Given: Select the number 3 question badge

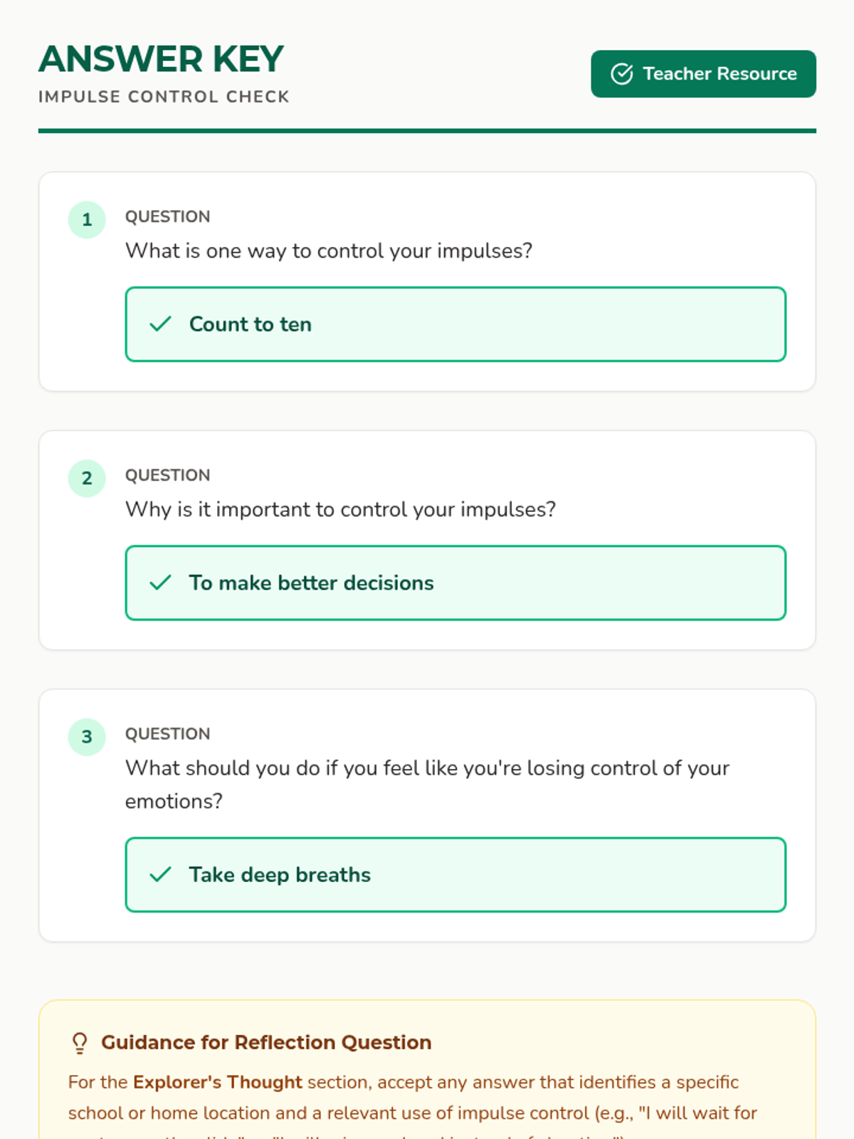Looking at the screenshot, I should (87, 736).
